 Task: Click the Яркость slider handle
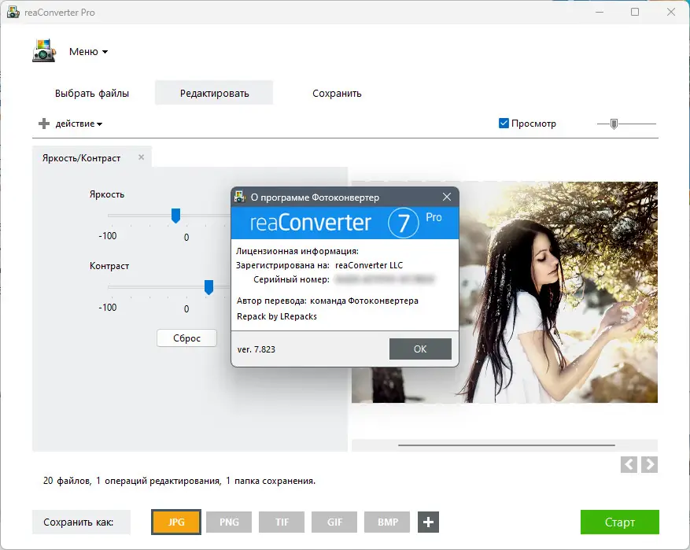tap(175, 216)
